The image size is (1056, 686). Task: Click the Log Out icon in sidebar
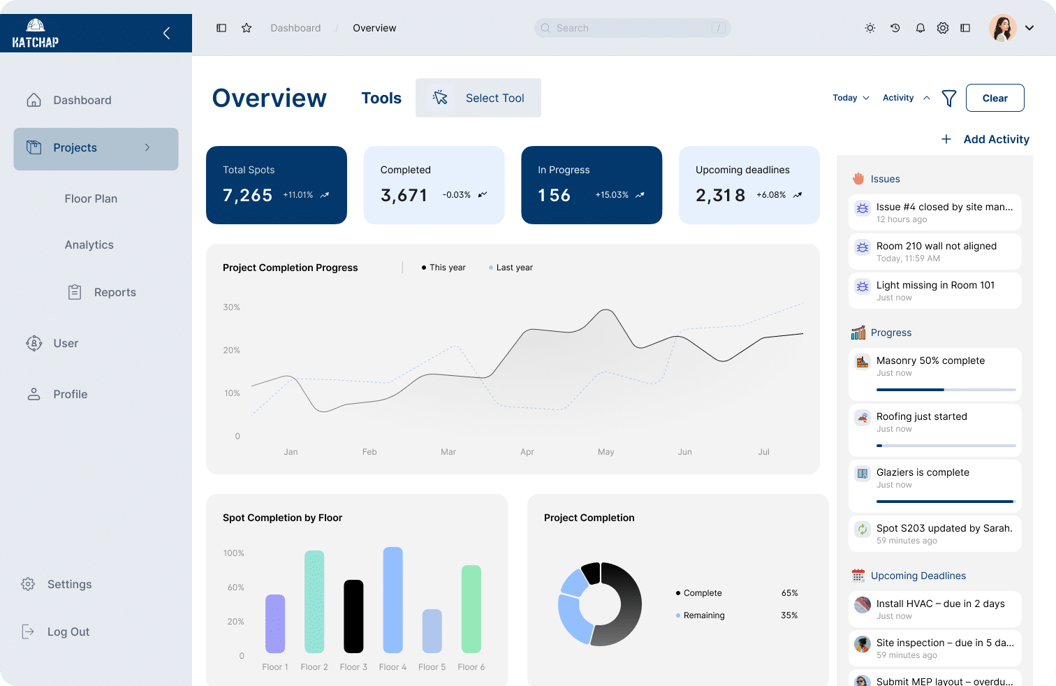pyautogui.click(x=28, y=632)
